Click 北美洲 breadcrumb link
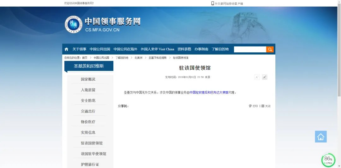 138,58
